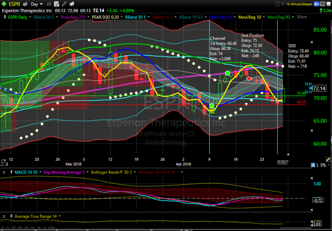The width and height of the screenshot is (332, 231).
Task: Click the 5DD trade note annotation
Action: 299,56
